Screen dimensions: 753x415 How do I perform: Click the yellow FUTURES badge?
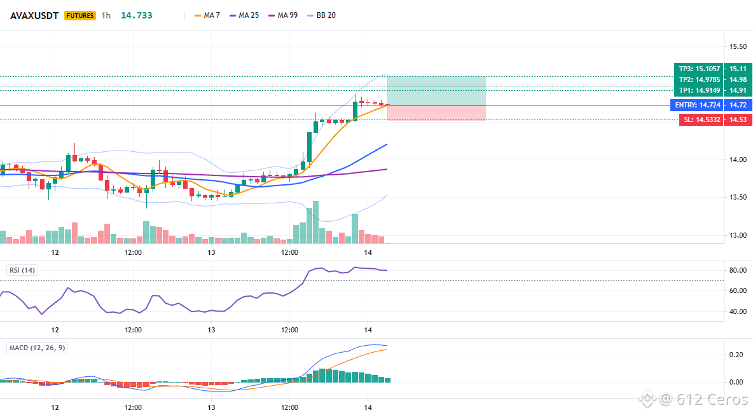[x=79, y=15]
